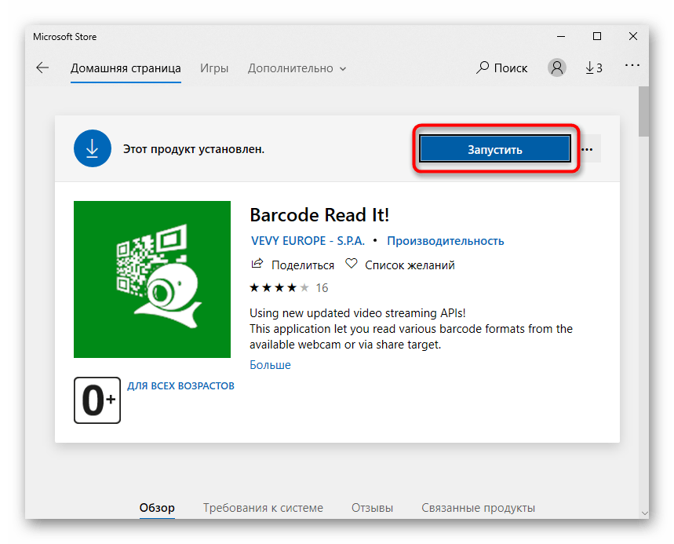
Task: Click the Barcode Read It! app thumbnail
Action: 152,279
